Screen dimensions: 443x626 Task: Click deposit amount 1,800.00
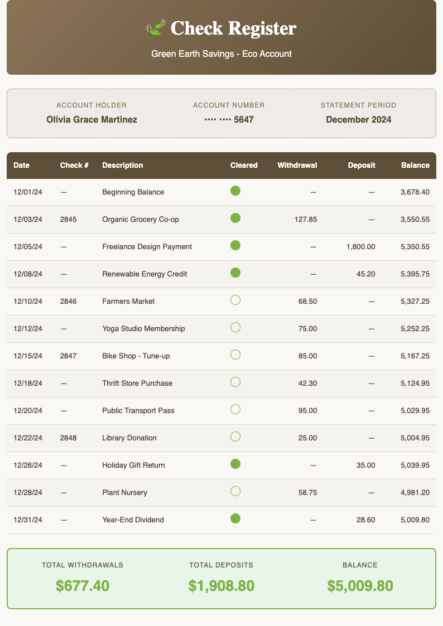[x=361, y=247]
